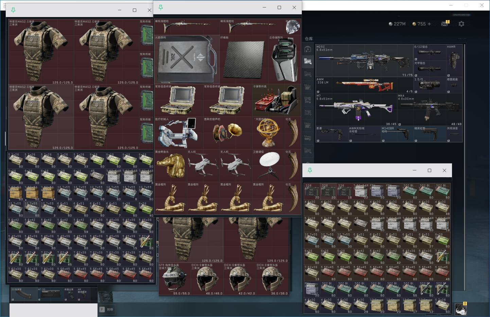Open the settings gear icon
This screenshot has width=490, height=317.
tap(461, 24)
